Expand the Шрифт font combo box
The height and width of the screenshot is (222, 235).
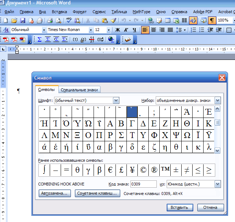pos(116,100)
